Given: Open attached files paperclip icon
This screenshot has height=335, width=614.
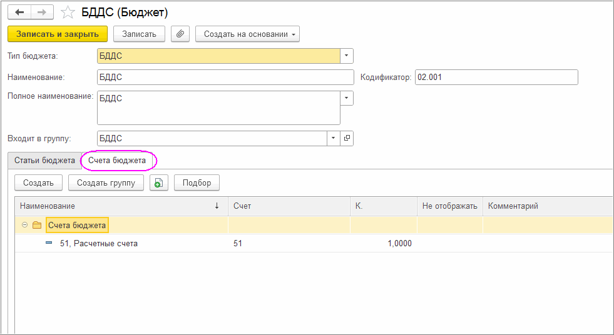Looking at the screenshot, I should [x=180, y=34].
